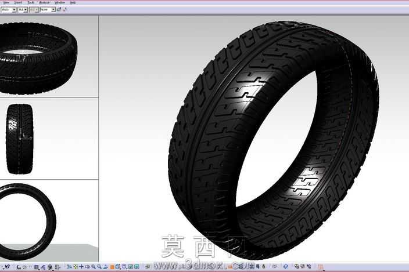Viewport: 409px width, 272px height.
Task: Click the tree-structure icon beside the design table
Action: [43, 267]
